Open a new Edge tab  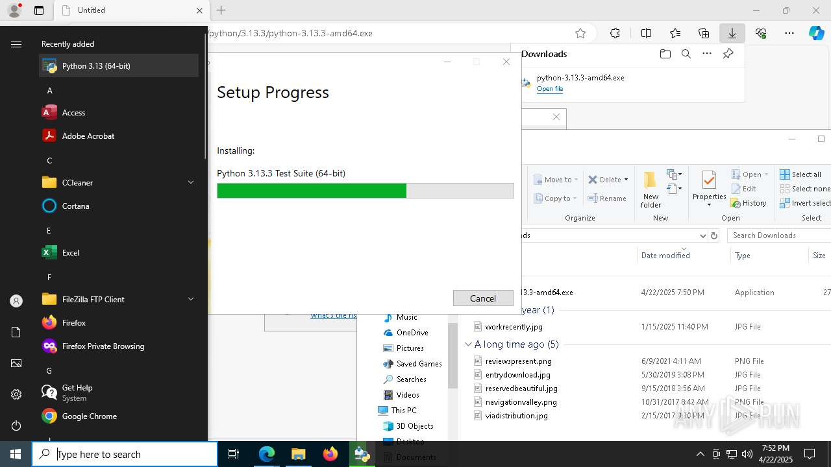point(221,10)
